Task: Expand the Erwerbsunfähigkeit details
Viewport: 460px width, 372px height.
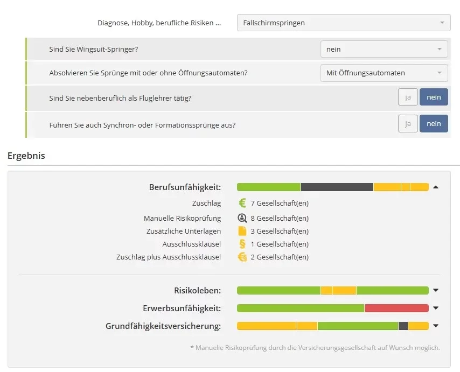Action: [435, 308]
